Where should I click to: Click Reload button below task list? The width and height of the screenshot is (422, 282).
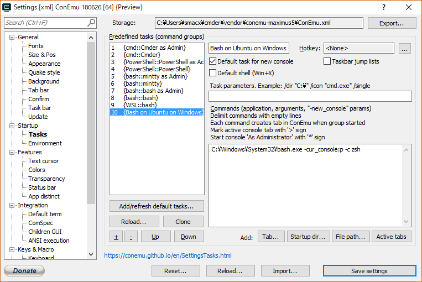click(134, 222)
